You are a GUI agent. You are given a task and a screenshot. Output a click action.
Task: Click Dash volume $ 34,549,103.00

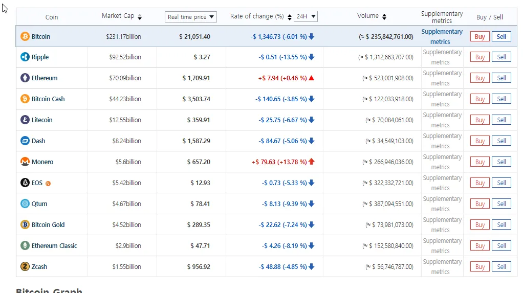point(389,141)
